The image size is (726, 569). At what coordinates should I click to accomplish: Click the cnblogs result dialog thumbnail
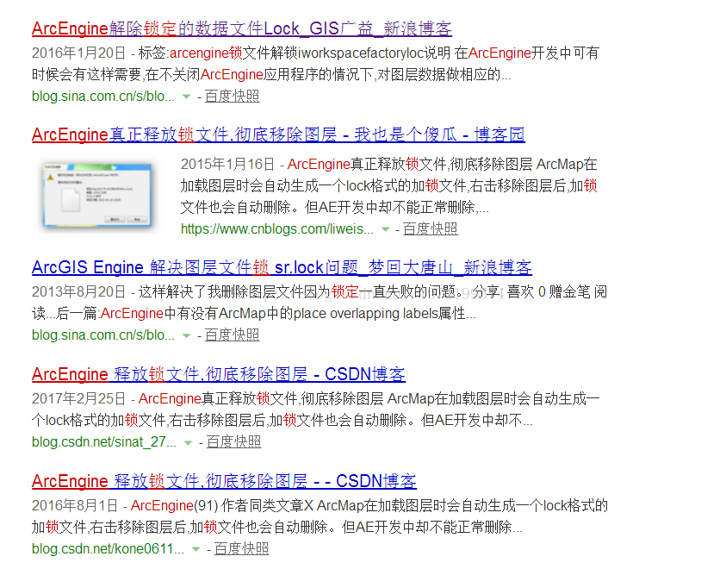click(96, 194)
